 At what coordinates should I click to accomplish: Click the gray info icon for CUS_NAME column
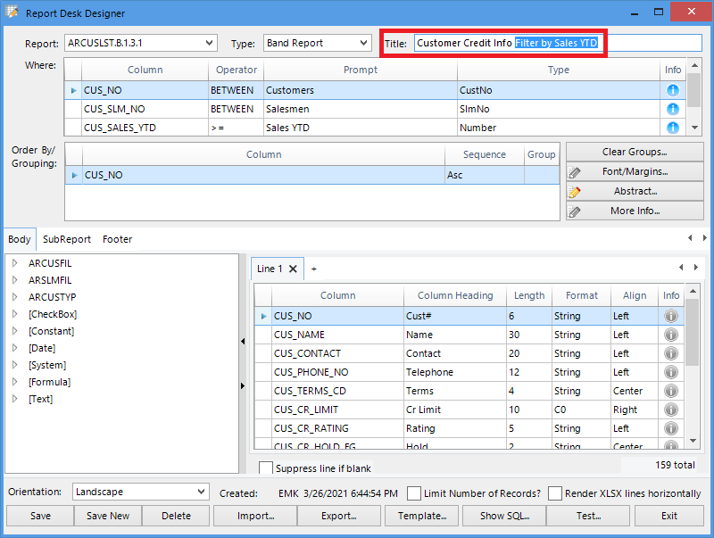pyautogui.click(x=671, y=335)
